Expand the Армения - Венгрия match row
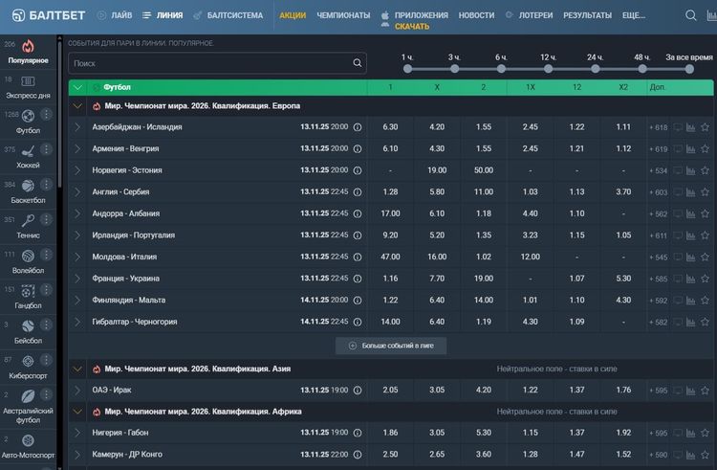This screenshot has width=717, height=470. (77, 148)
